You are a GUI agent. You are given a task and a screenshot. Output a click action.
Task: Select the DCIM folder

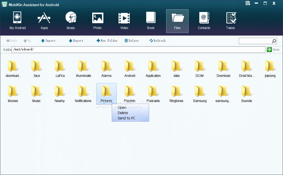200,69
